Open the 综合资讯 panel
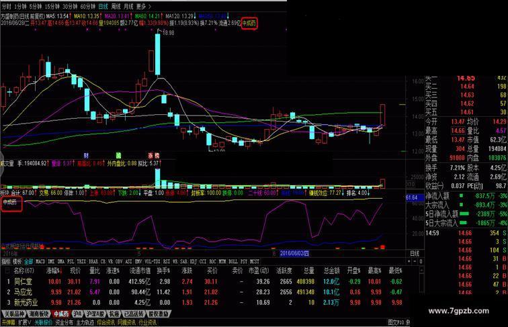508x327 pixels. pos(105,323)
